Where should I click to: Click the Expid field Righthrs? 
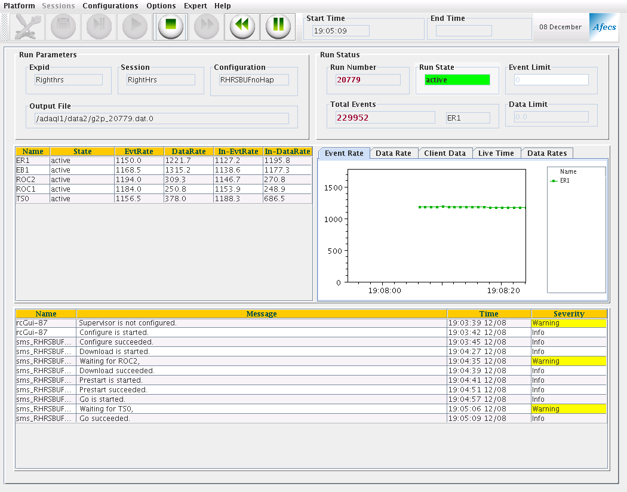pyautogui.click(x=69, y=79)
